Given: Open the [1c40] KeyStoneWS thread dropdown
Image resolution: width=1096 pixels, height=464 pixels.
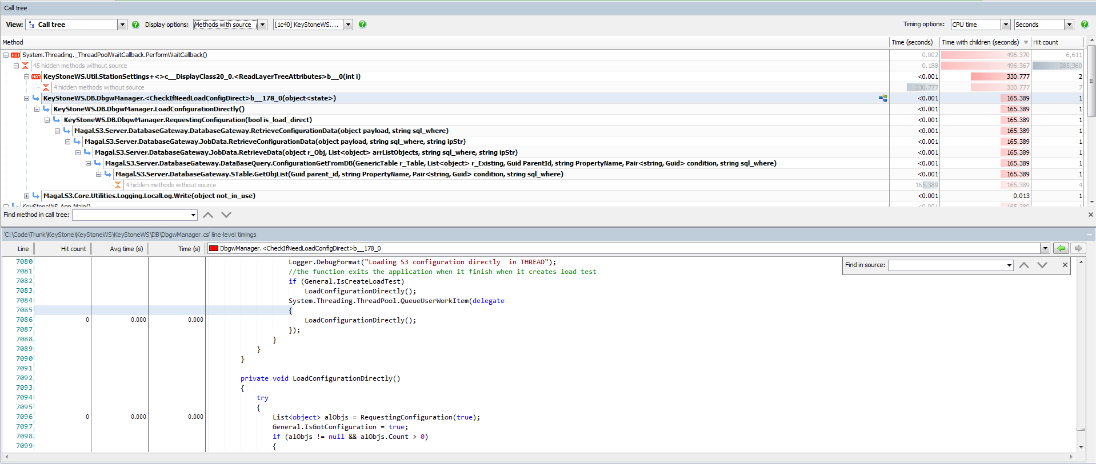Looking at the screenshot, I should click(348, 25).
